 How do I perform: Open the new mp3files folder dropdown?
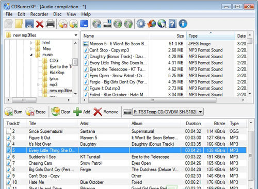[76, 35]
